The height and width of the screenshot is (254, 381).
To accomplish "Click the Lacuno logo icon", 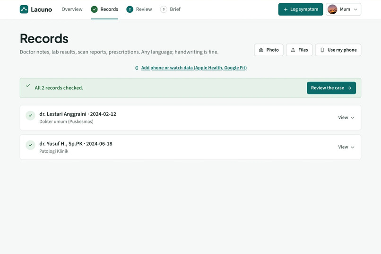I will tap(24, 9).
